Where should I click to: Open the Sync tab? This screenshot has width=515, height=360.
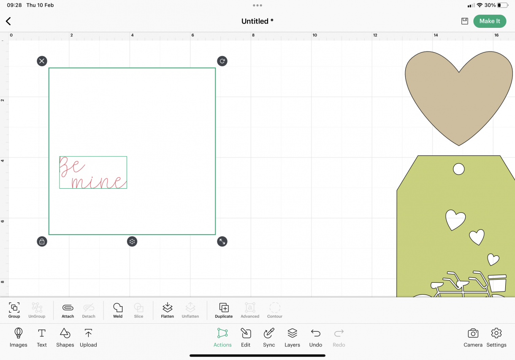[269, 338]
